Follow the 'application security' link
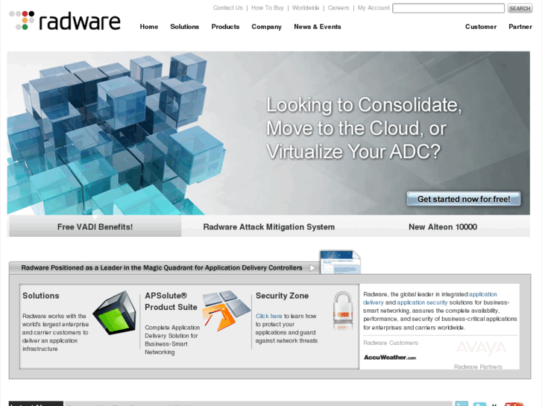 (x=422, y=302)
